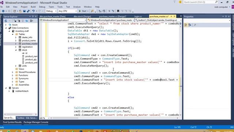Click the New Project toolbar icon
The width and height of the screenshot is (234, 132).
point(15,11)
